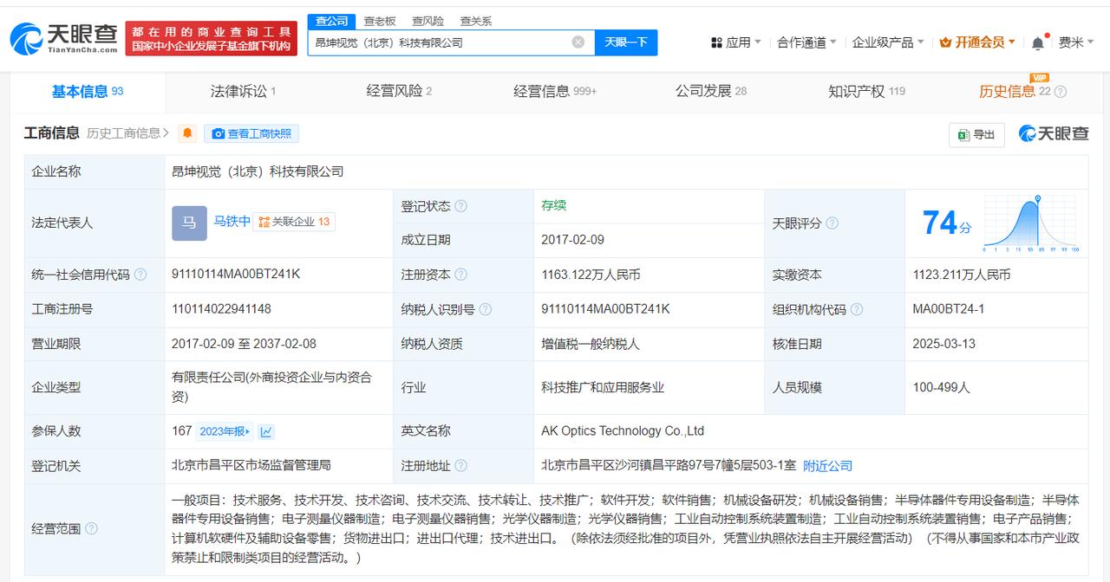Click the AK Optics Technology Co.,Ltd text
1110x582 pixels.
(623, 430)
